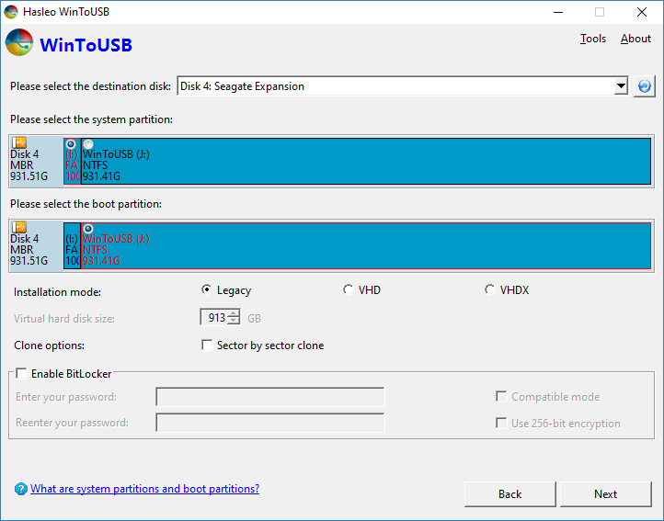The image size is (664, 521).
Task: Close the WinToUSB window
Action: click(642, 12)
